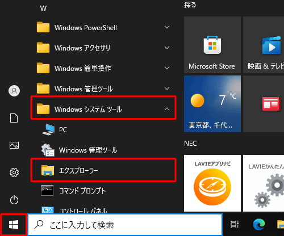Click the Windows アクセサリ label
This screenshot has height=236, width=284.
click(x=82, y=48)
